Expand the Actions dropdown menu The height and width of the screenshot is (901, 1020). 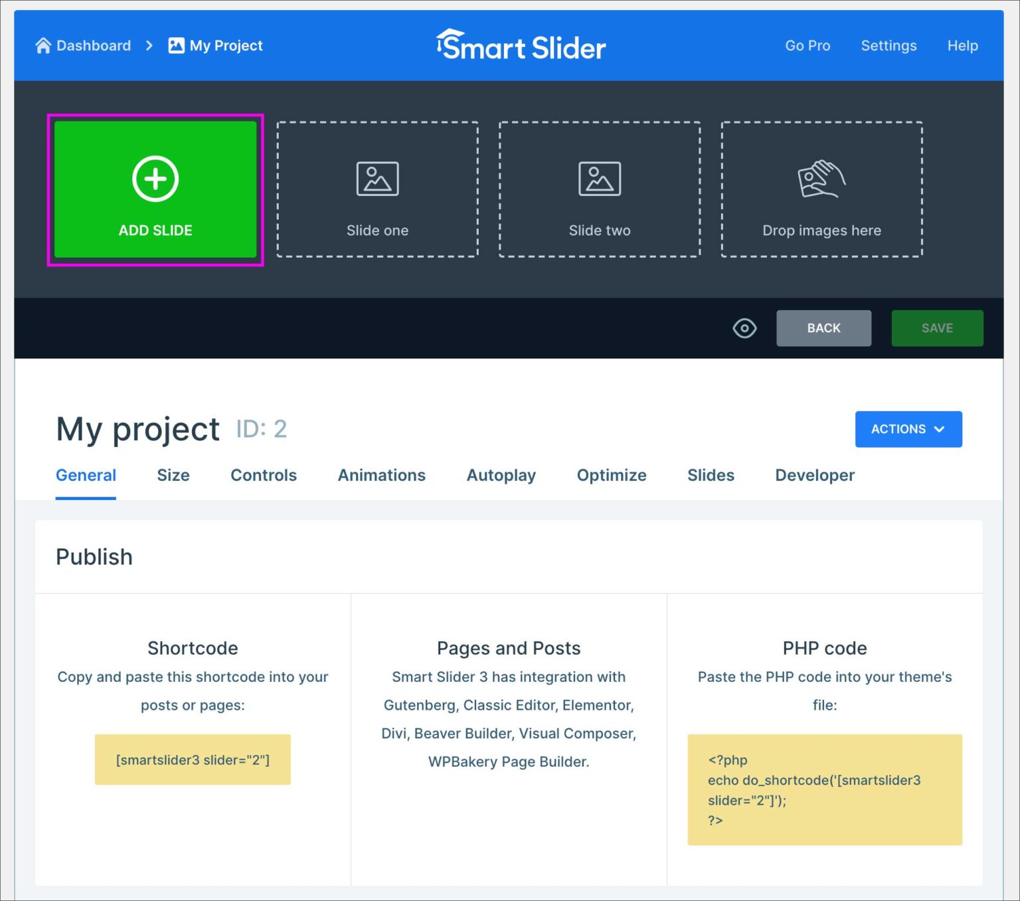click(908, 429)
